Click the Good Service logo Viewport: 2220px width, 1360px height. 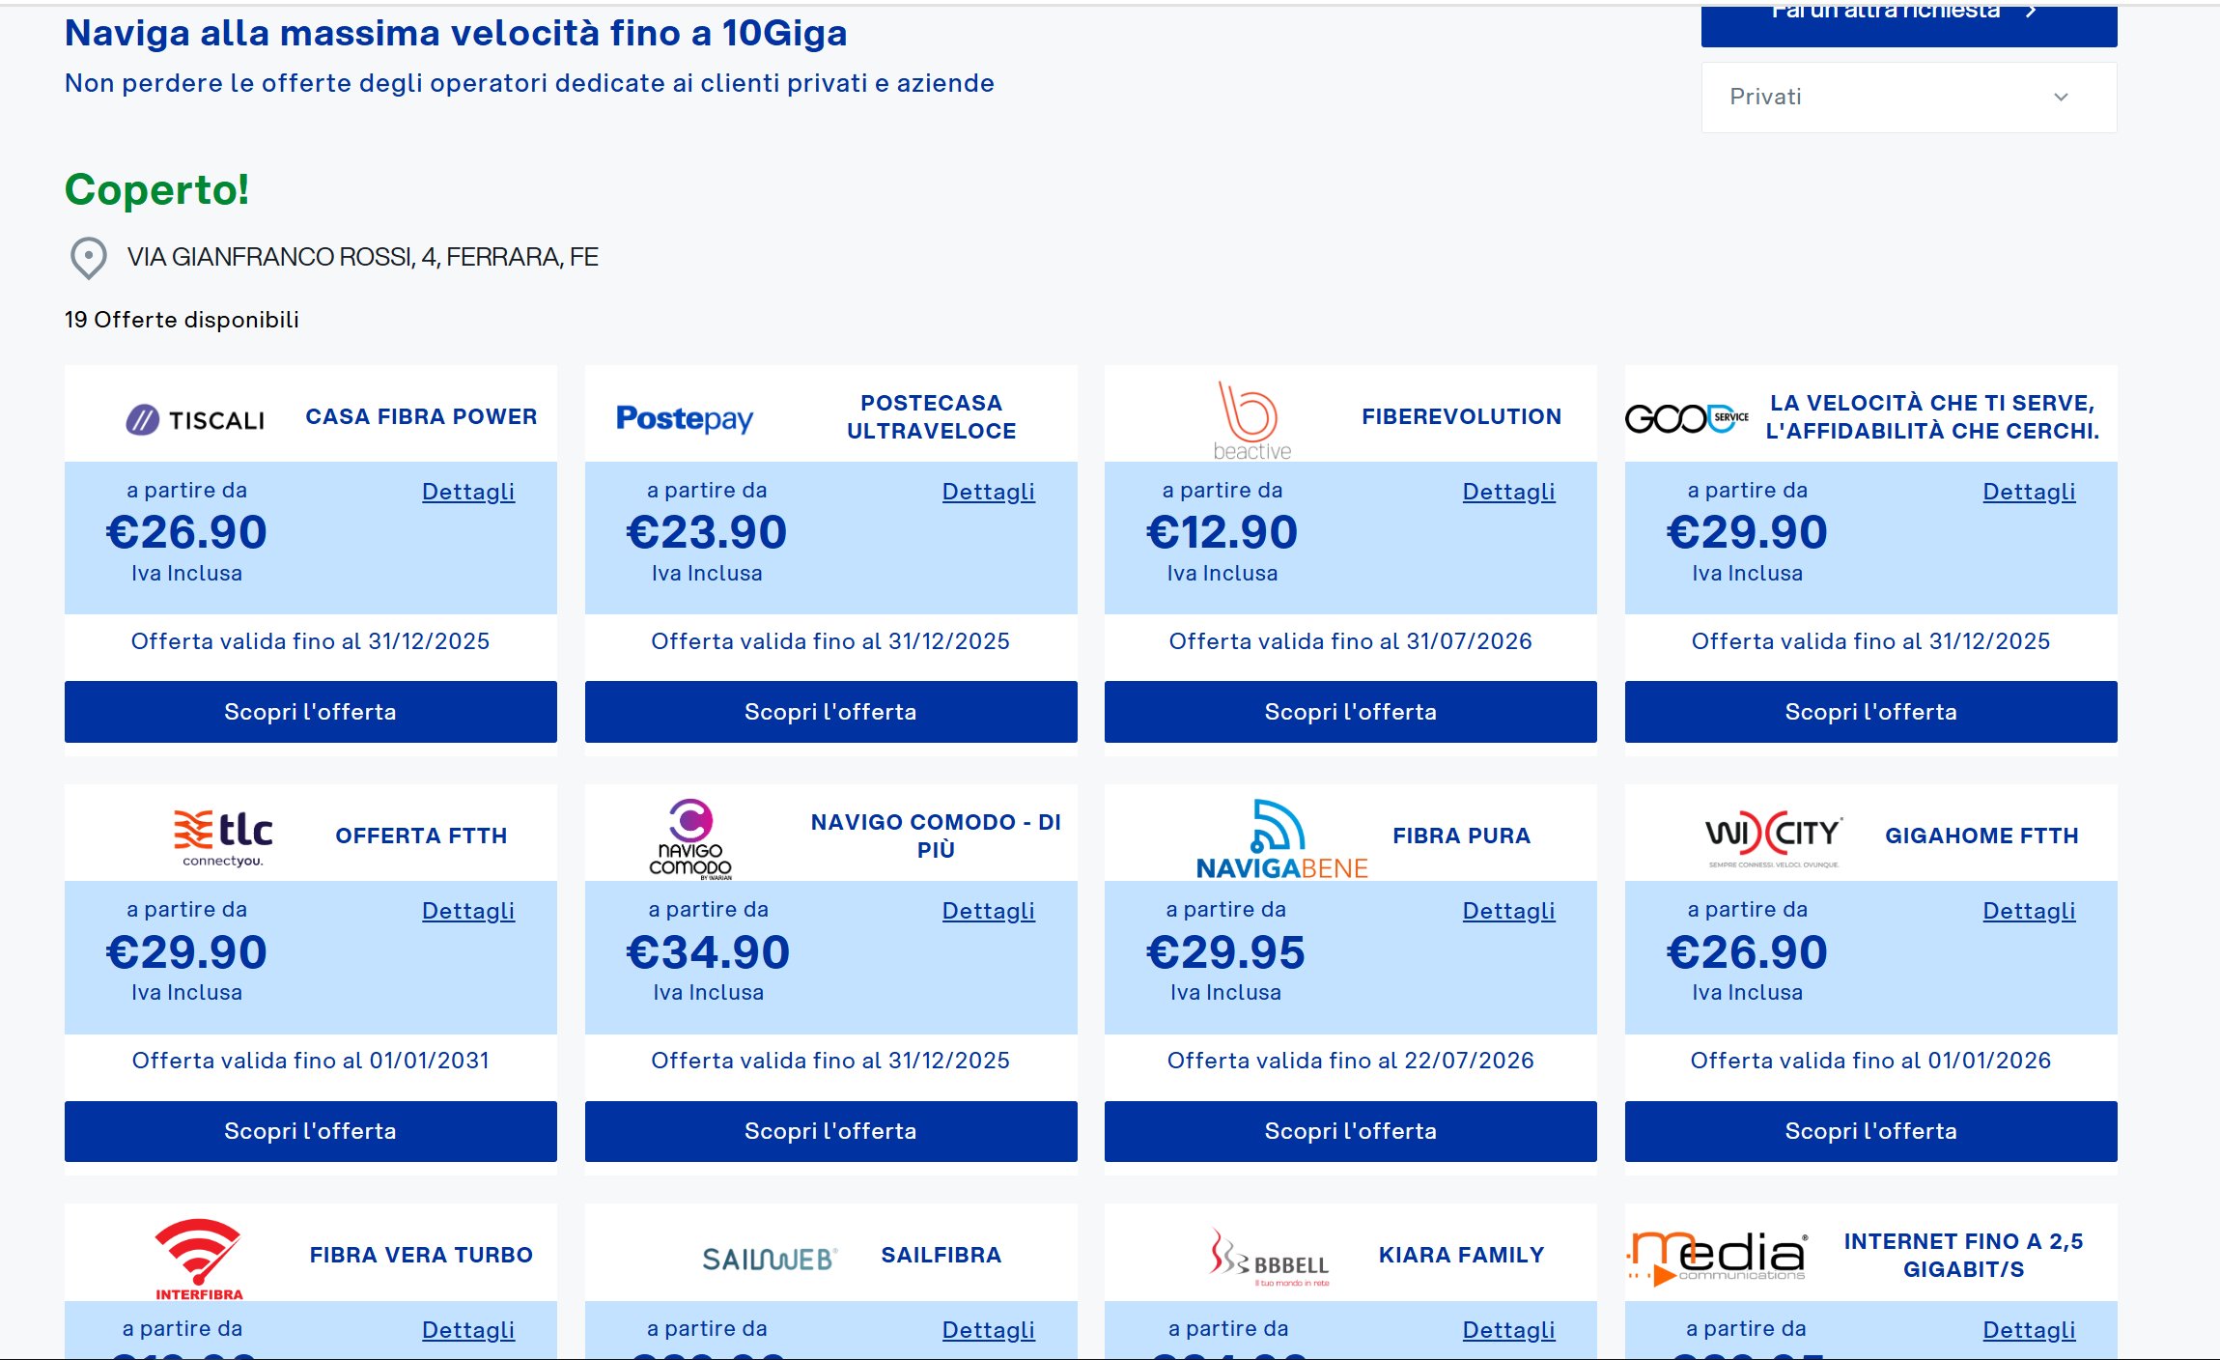[x=1686, y=418]
